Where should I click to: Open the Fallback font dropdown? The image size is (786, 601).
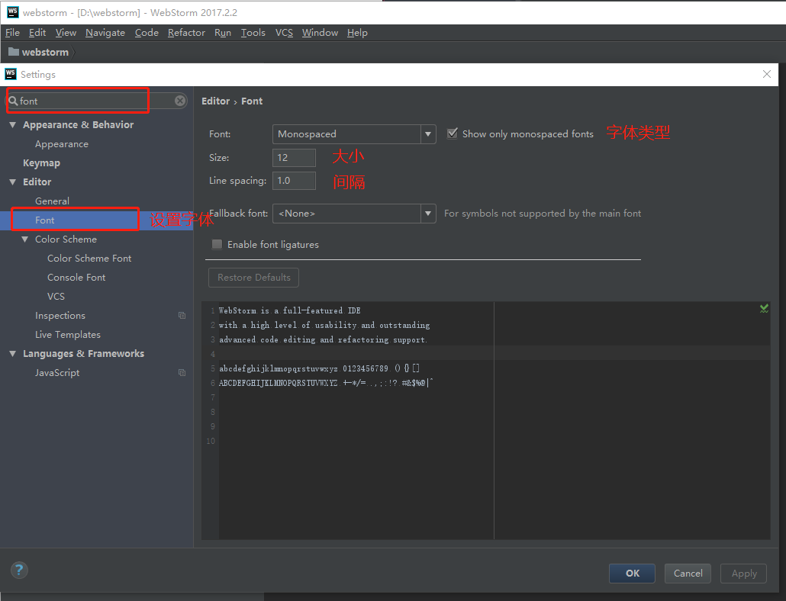(427, 214)
